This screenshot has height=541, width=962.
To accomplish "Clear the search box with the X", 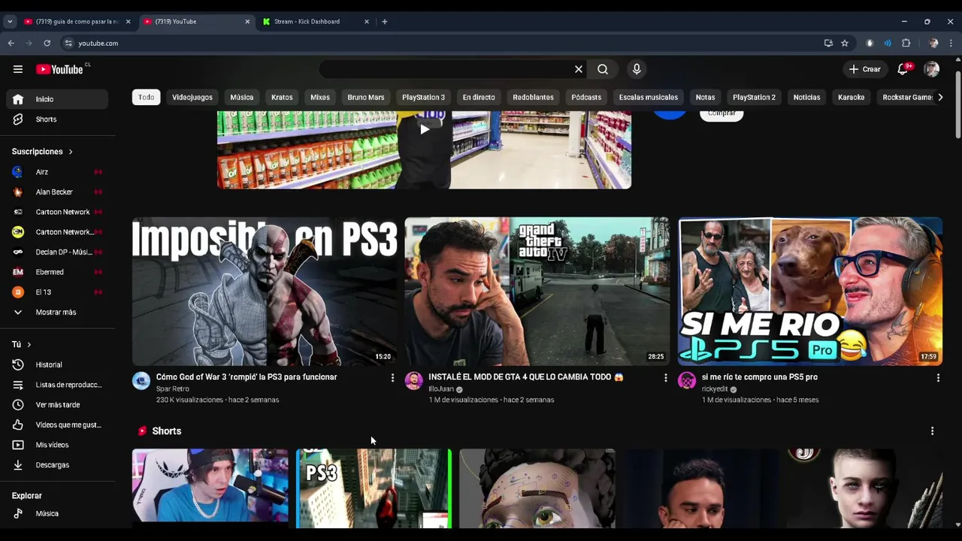I will tap(579, 69).
